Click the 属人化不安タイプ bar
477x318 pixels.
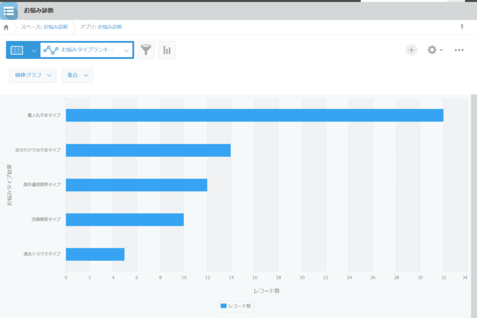click(254, 115)
